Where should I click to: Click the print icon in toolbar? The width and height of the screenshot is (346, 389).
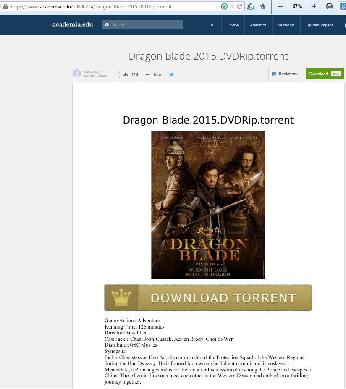tap(329, 6)
